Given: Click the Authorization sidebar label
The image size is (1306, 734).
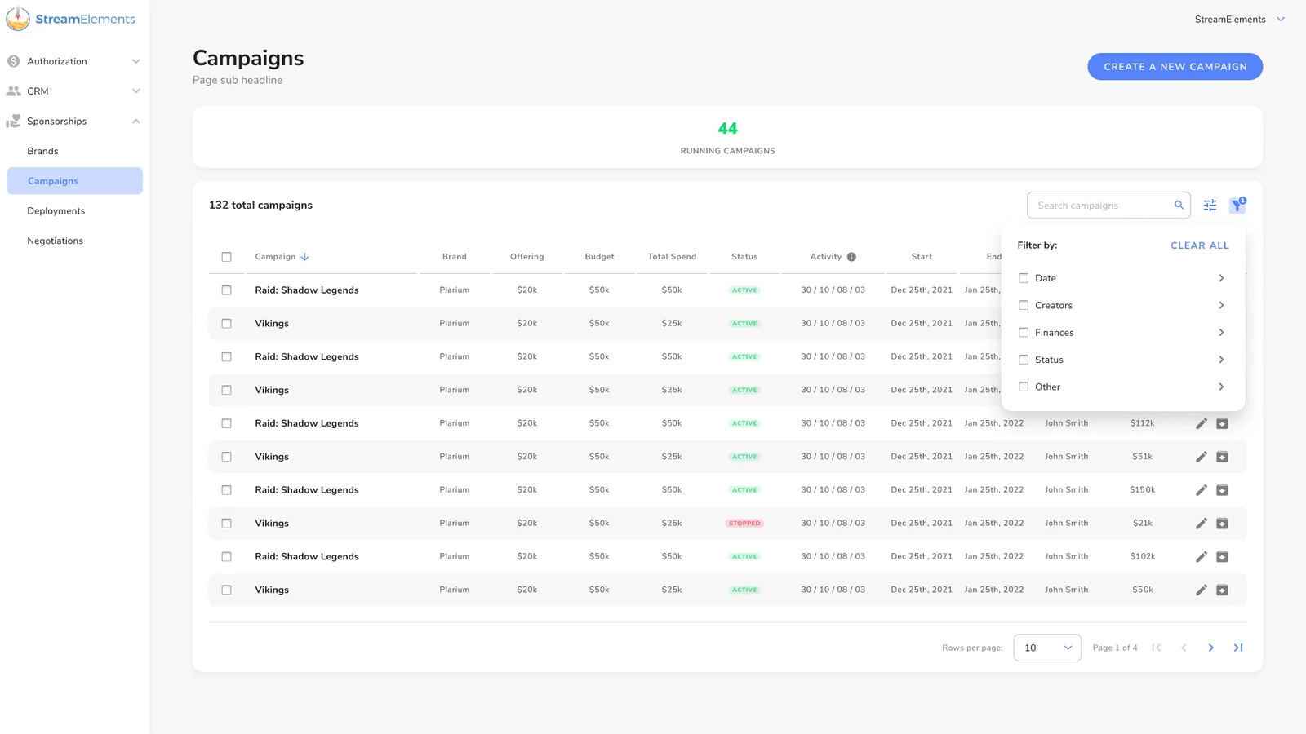Looking at the screenshot, I should (x=56, y=61).
